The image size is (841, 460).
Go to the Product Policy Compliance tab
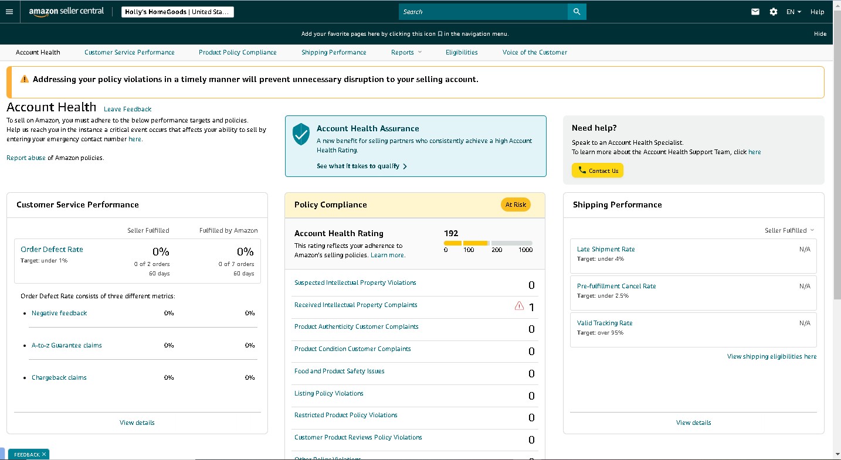tap(238, 52)
